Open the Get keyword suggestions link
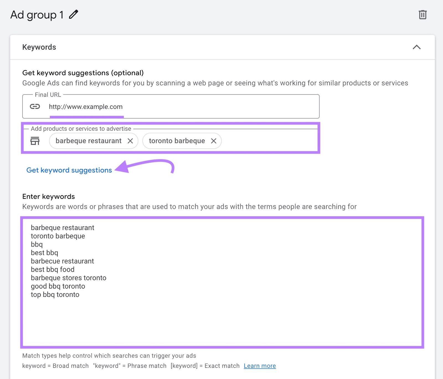Image resolution: width=443 pixels, height=379 pixels. (69, 170)
